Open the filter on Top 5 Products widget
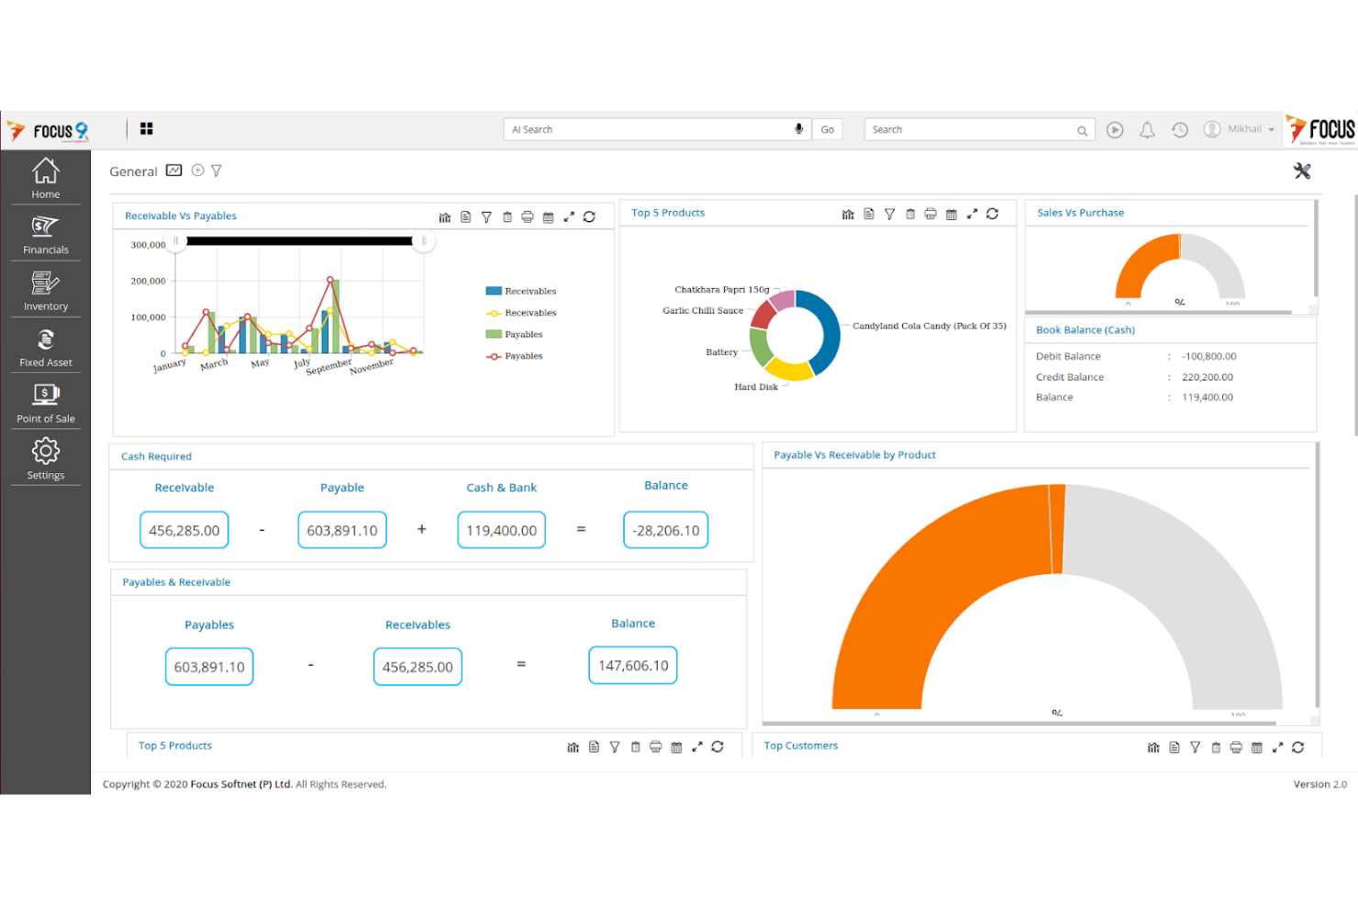The width and height of the screenshot is (1358, 905). (889, 213)
